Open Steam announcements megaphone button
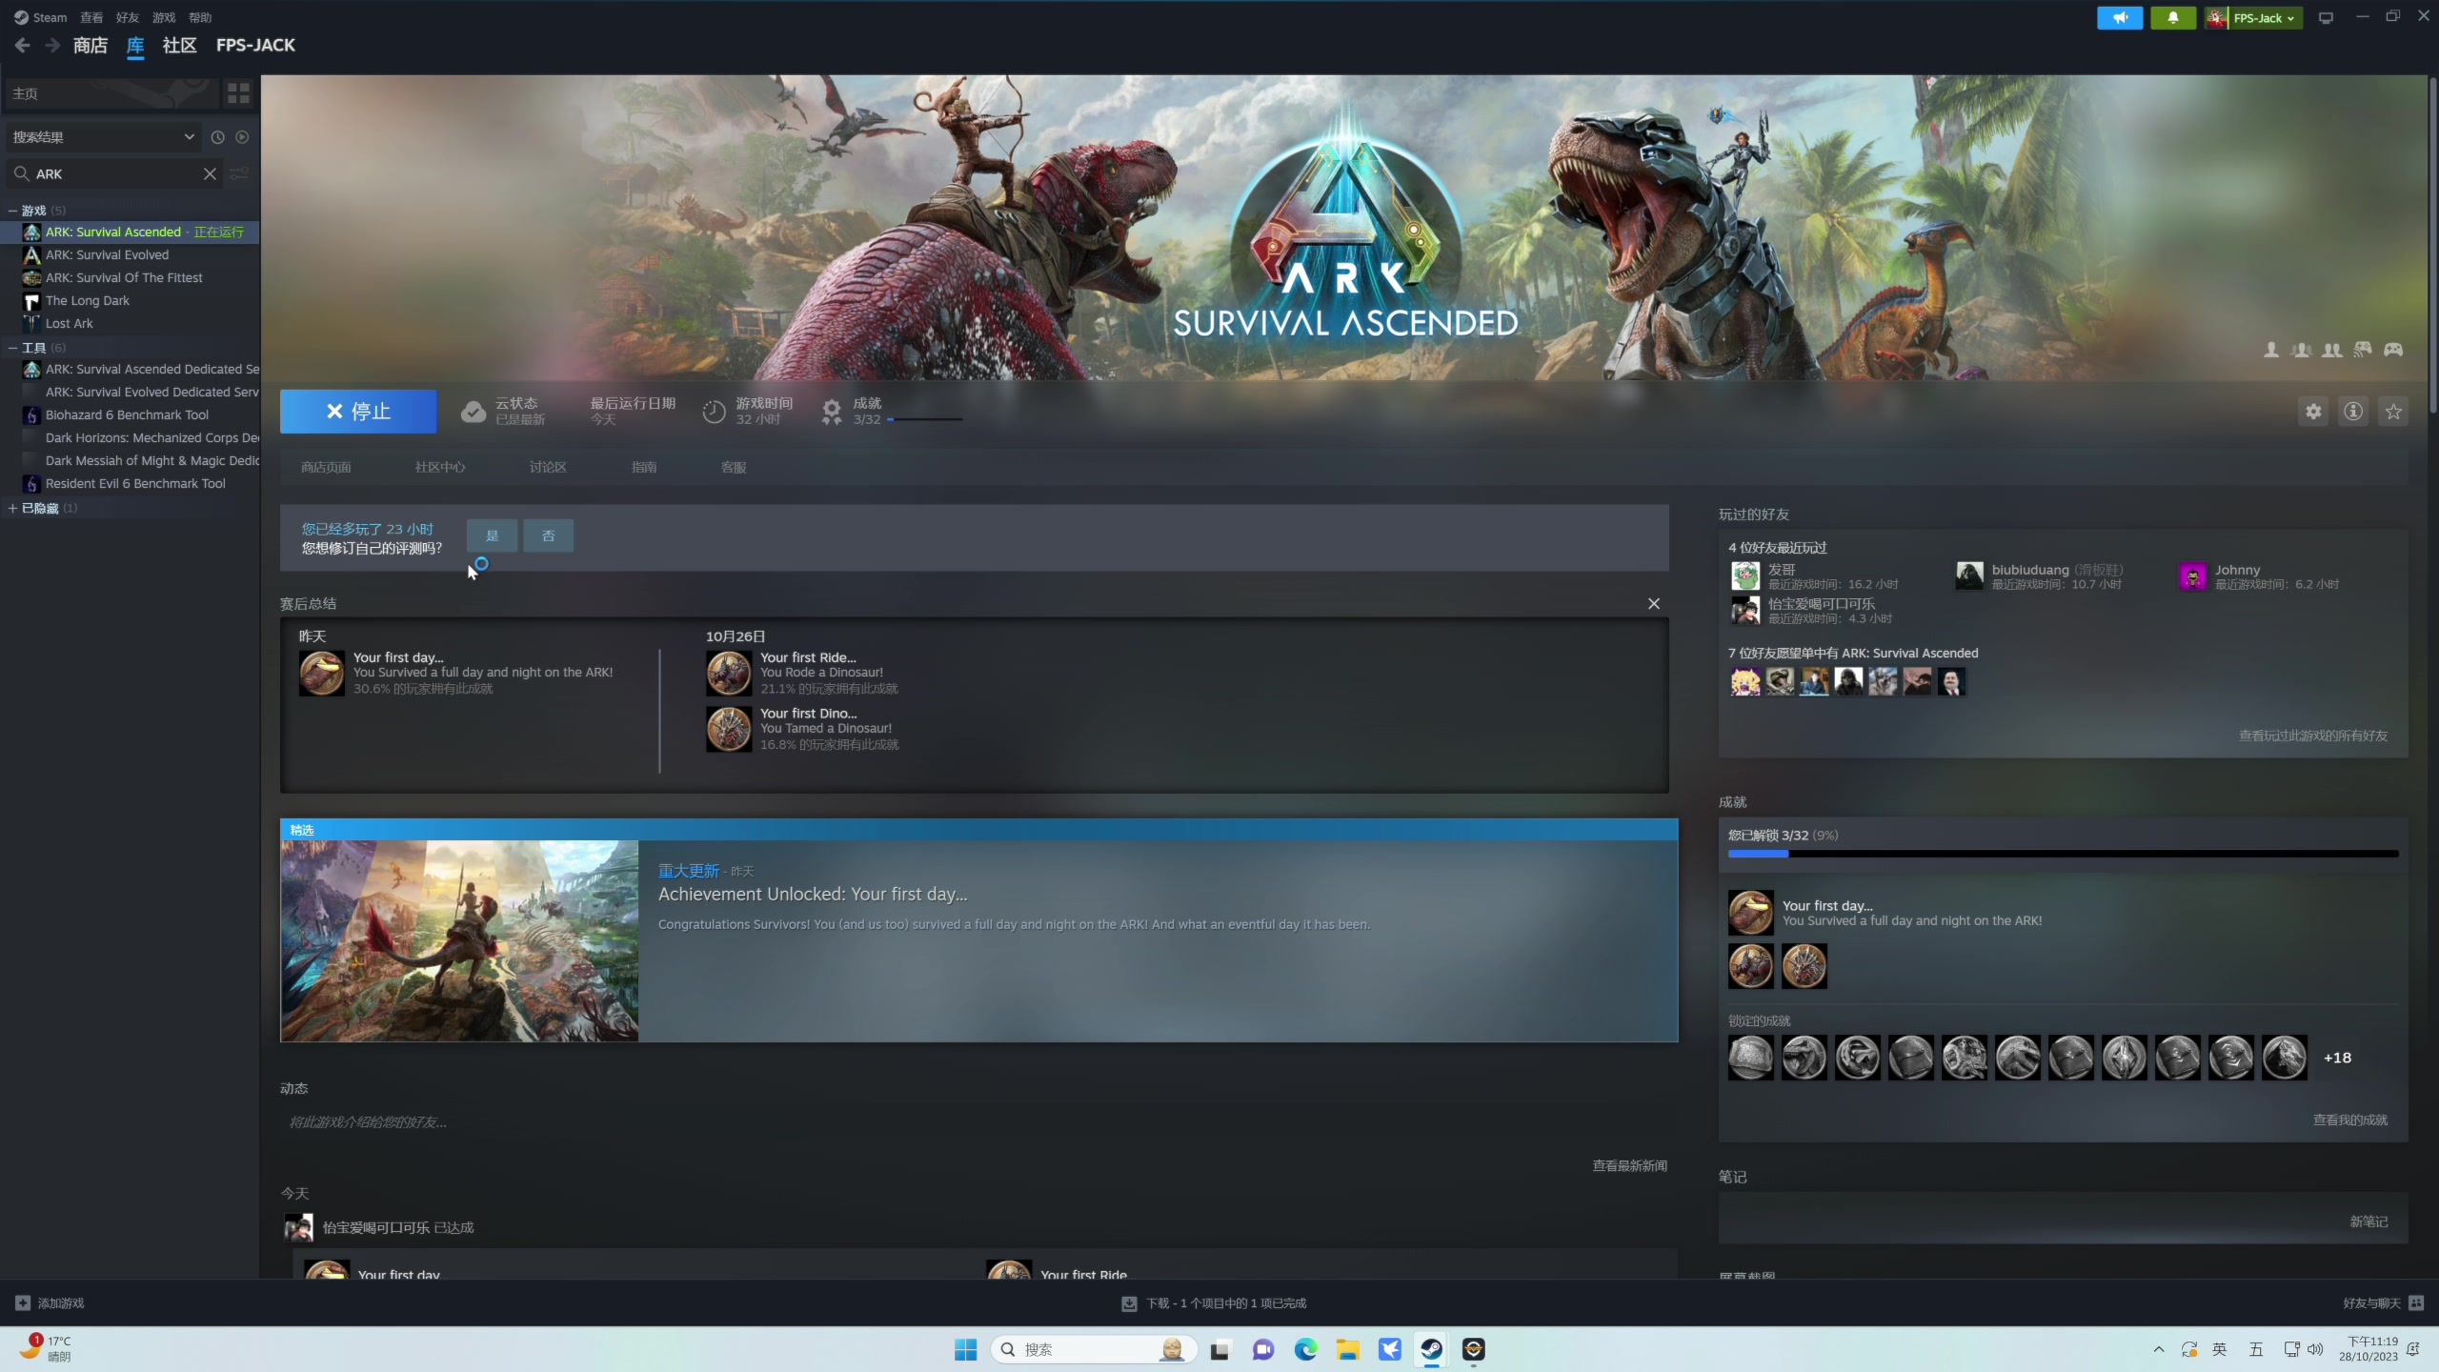2439x1372 pixels. 2120,18
